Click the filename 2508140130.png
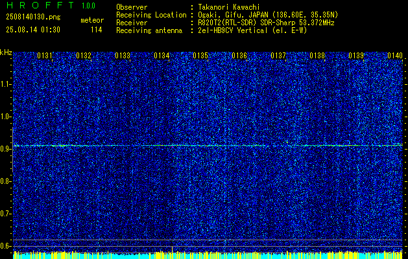 (x=33, y=17)
